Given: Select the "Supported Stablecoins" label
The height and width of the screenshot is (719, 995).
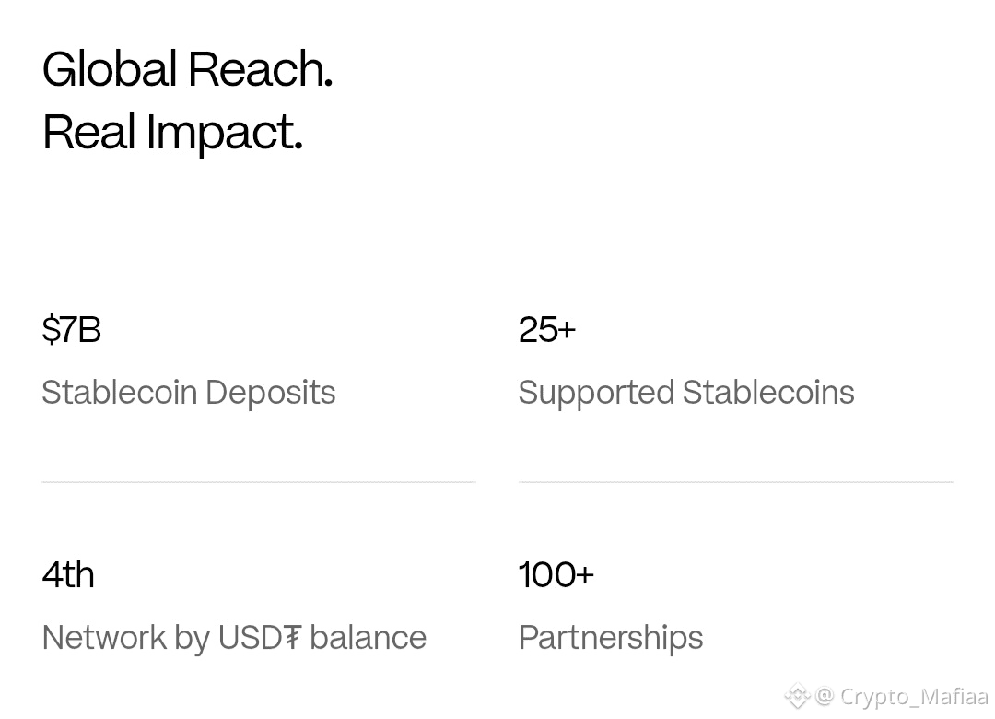Looking at the screenshot, I should pyautogui.click(x=686, y=393).
